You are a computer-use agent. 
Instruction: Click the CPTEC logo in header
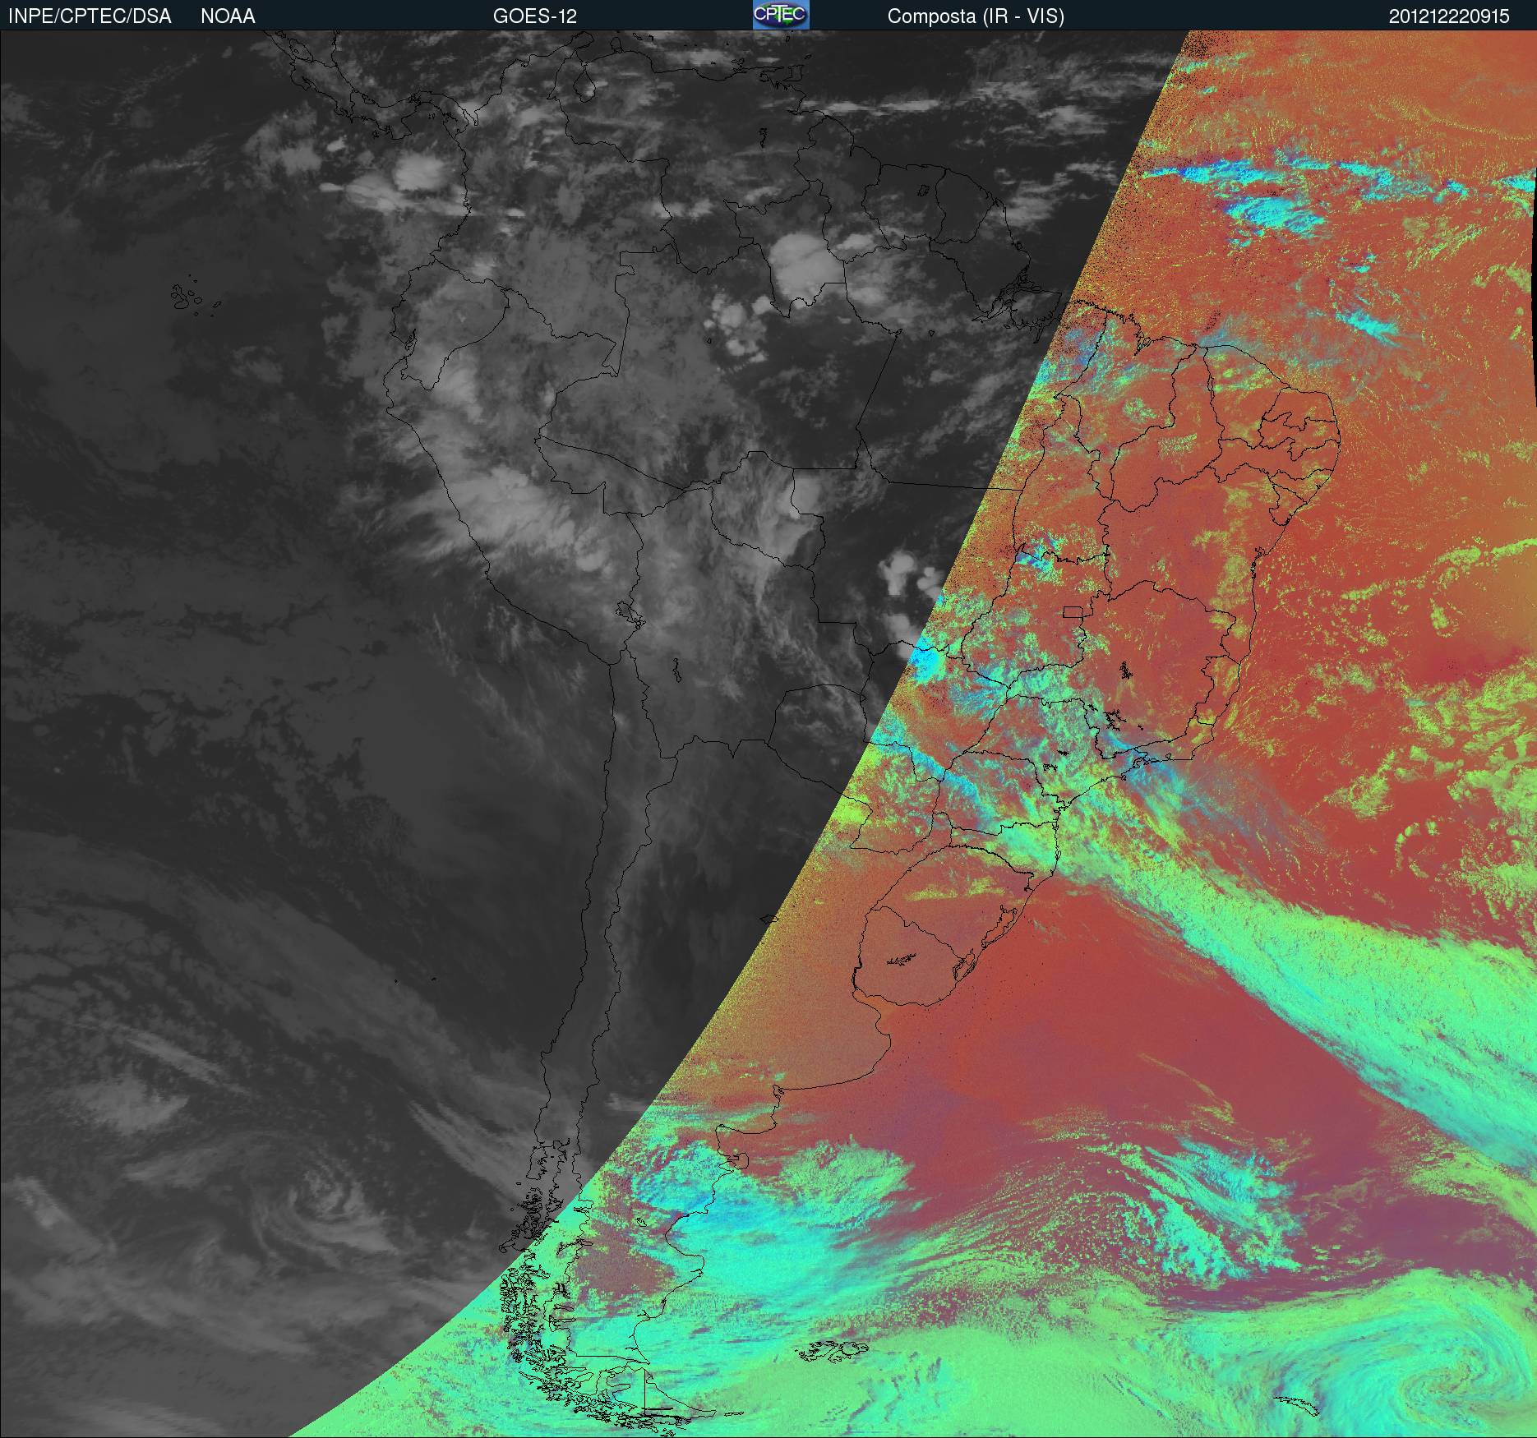tap(781, 15)
